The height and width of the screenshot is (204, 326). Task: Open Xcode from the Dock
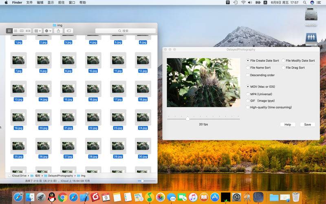tap(84, 197)
